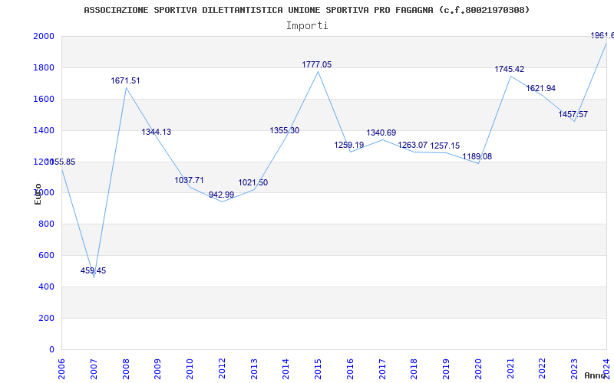
Task: Click the 0 value on Euro axis
Action: coord(51,349)
